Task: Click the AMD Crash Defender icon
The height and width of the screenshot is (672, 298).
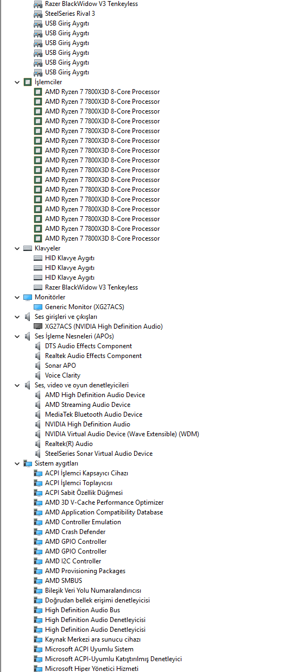Action: tap(38, 532)
